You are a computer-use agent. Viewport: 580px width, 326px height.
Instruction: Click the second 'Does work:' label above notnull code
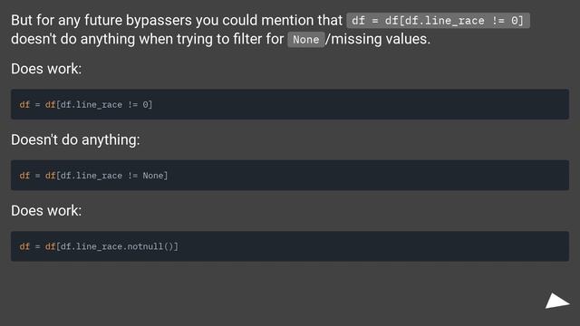click(x=46, y=211)
